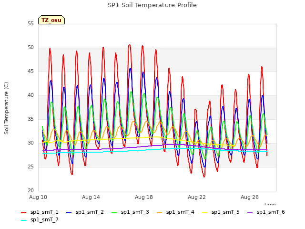Click the cyan sp1_smT_7 legend swatch
Screen dimensions: 305x229
23,220
